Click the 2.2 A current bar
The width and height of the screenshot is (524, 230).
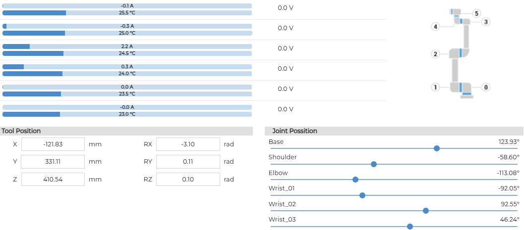coord(127,46)
